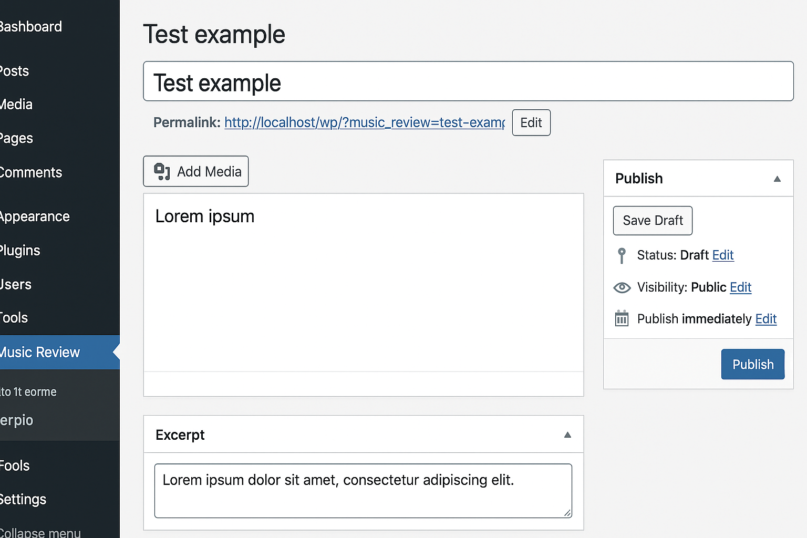
Task: Edit the publish schedule
Action: pos(765,319)
